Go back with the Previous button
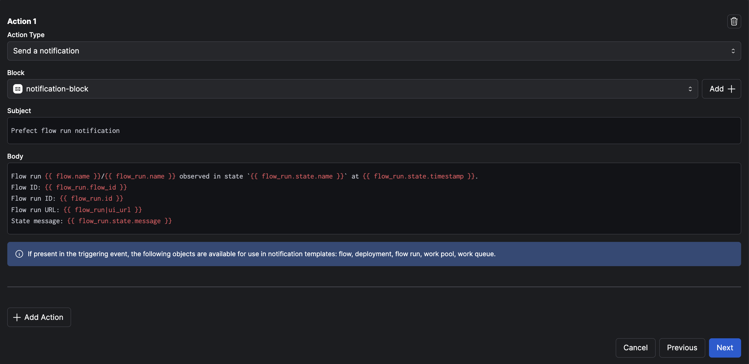 click(682, 348)
